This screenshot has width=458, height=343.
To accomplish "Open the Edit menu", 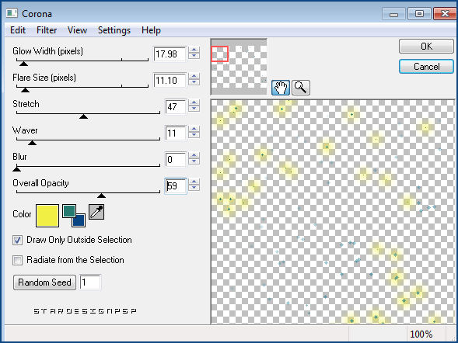I will tap(18, 30).
